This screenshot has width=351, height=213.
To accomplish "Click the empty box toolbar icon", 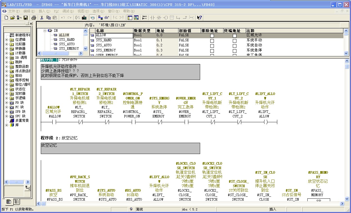I will coord(172,18).
